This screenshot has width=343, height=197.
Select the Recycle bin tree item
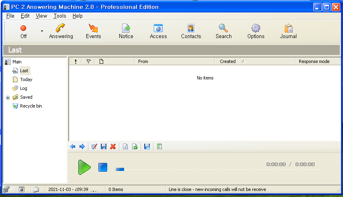31,106
